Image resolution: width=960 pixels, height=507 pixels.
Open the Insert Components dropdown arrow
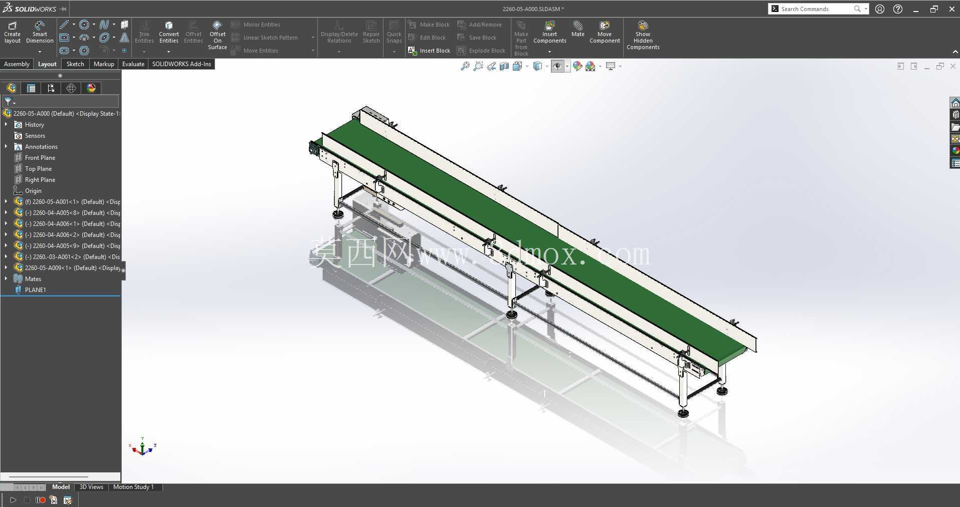pyautogui.click(x=549, y=51)
